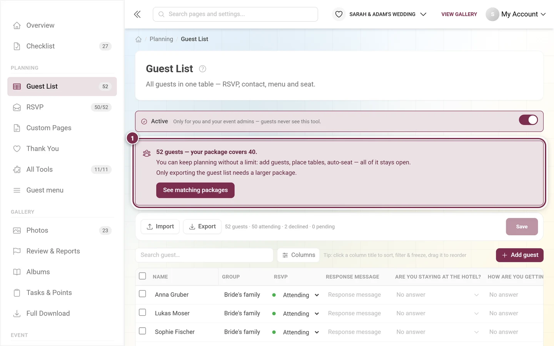Click the Photos picture icon in sidebar
This screenshot has width=554, height=346.
(17, 231)
